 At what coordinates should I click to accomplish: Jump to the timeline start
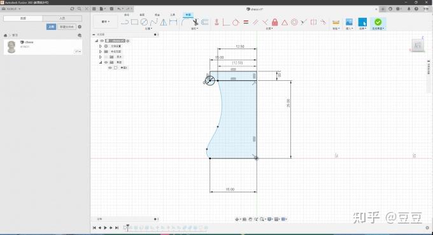pyautogui.click(x=94, y=228)
